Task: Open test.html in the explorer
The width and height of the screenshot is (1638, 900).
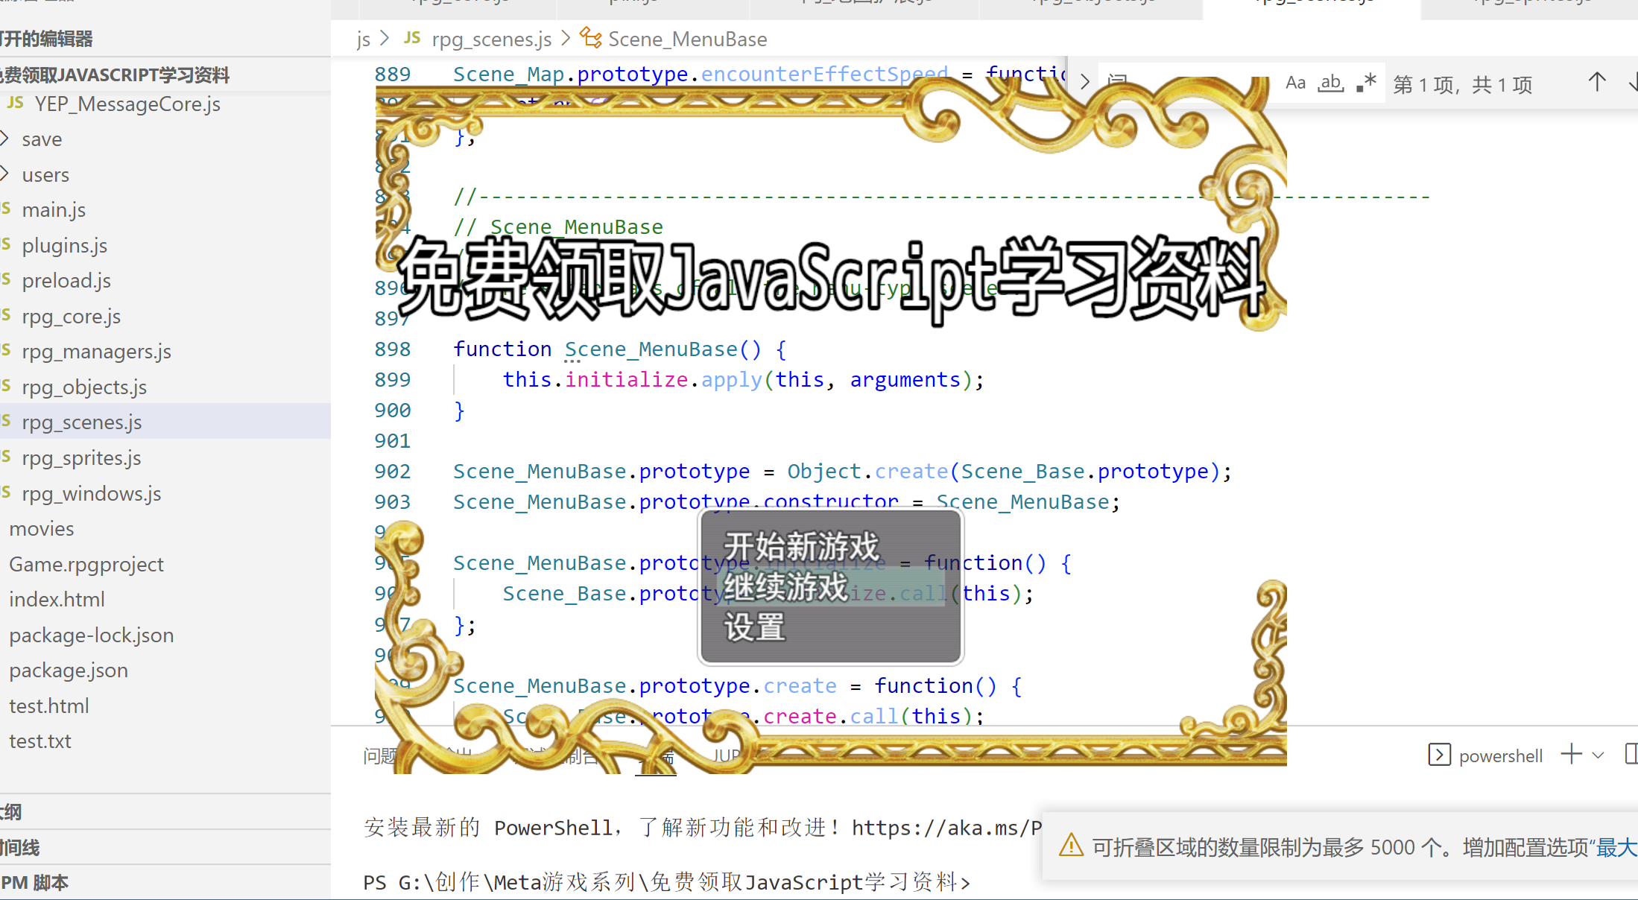Action: pyautogui.click(x=48, y=706)
